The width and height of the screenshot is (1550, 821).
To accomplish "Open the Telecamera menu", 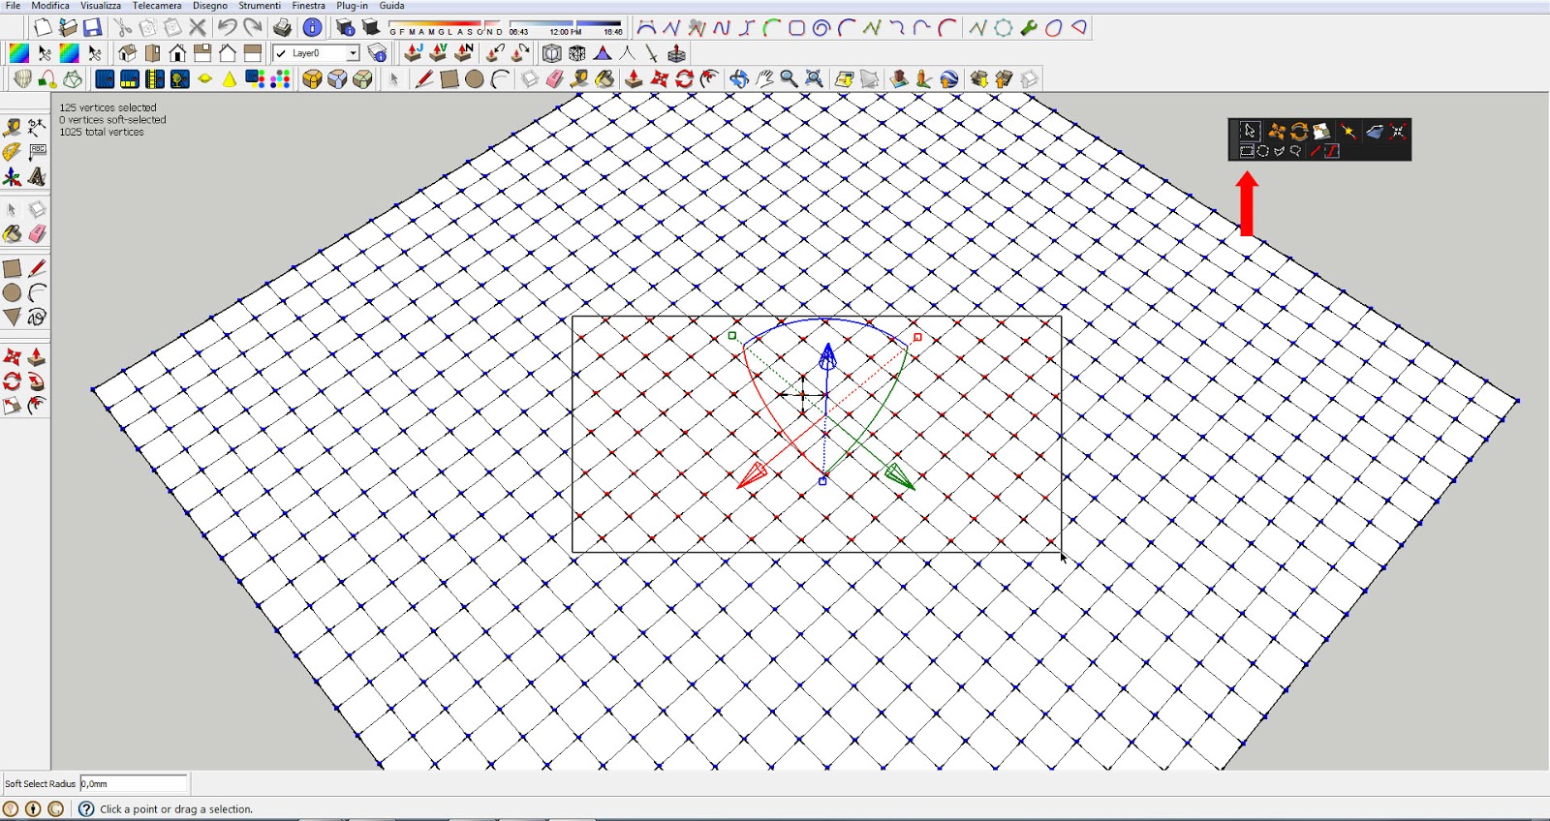I will [x=157, y=6].
